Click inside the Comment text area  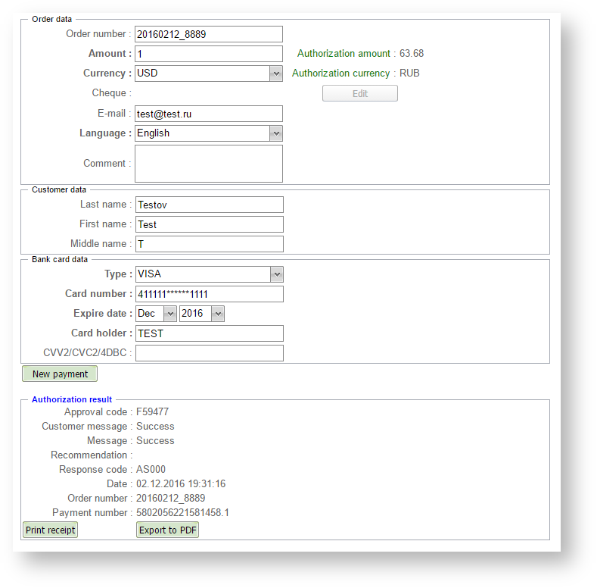click(x=209, y=164)
